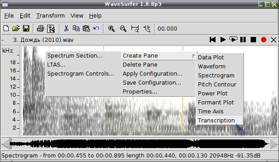Skip to the start of the sound
Screen dimensions: 279x162
click(213, 40)
